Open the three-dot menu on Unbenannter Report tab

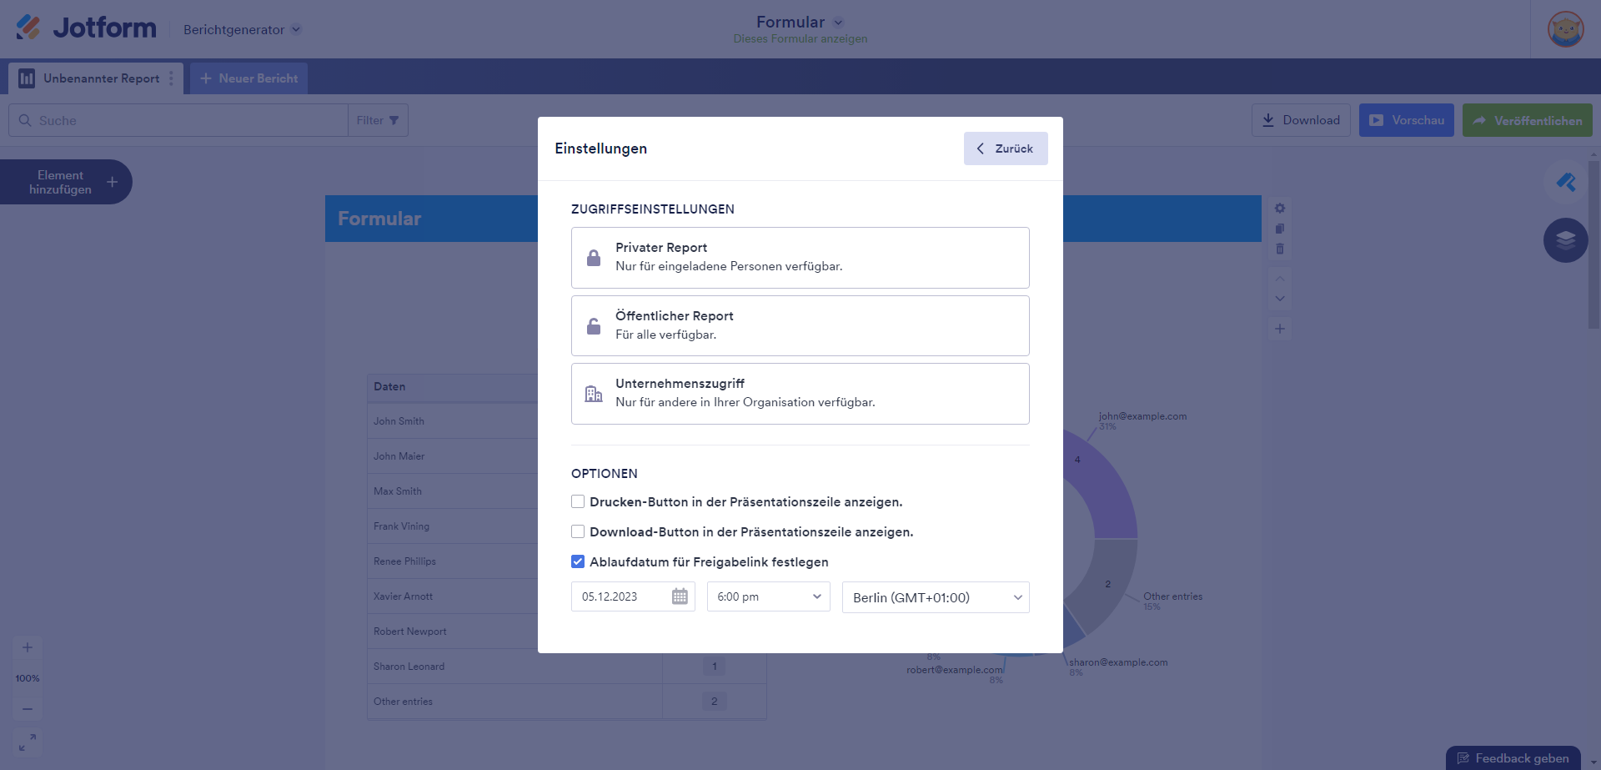172,78
